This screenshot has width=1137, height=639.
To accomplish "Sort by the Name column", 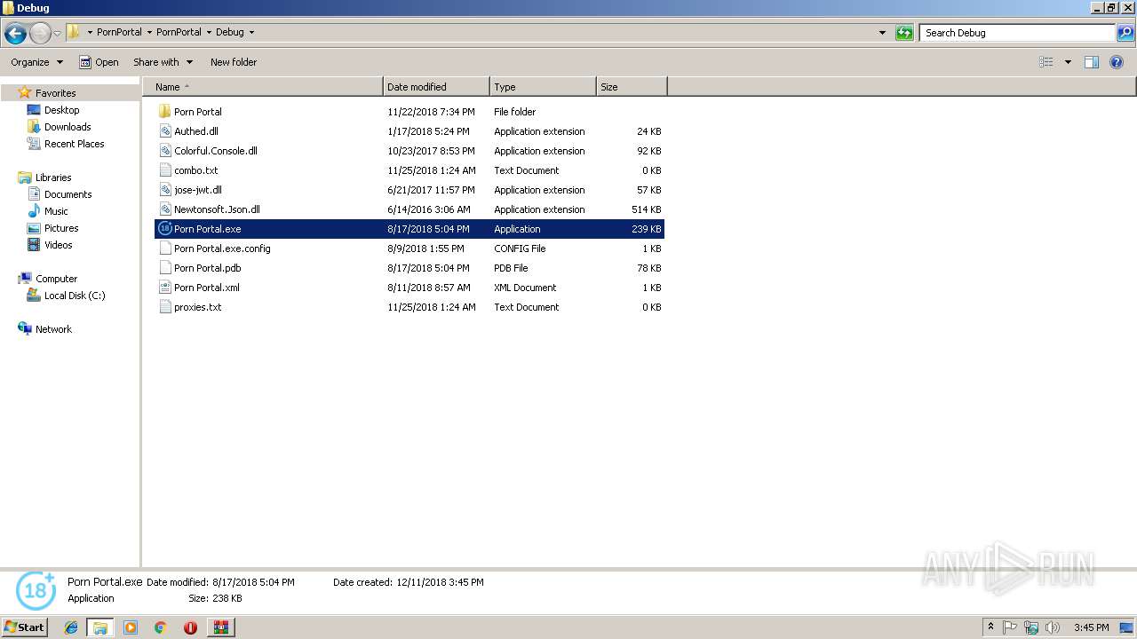I will pos(263,87).
